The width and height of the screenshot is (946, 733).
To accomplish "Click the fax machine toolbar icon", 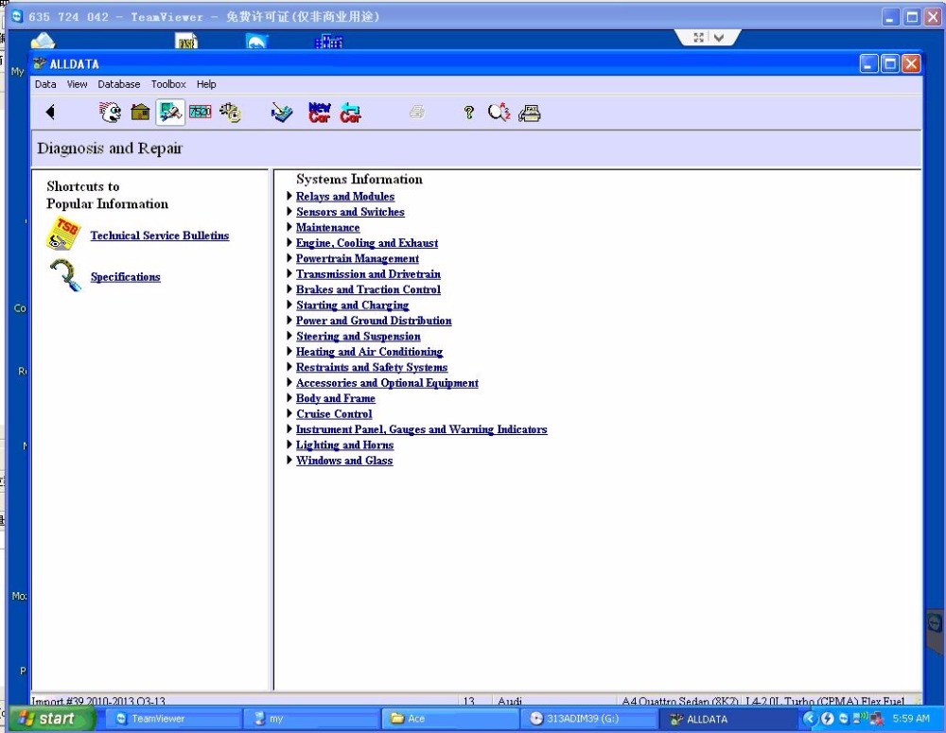I will [x=530, y=113].
